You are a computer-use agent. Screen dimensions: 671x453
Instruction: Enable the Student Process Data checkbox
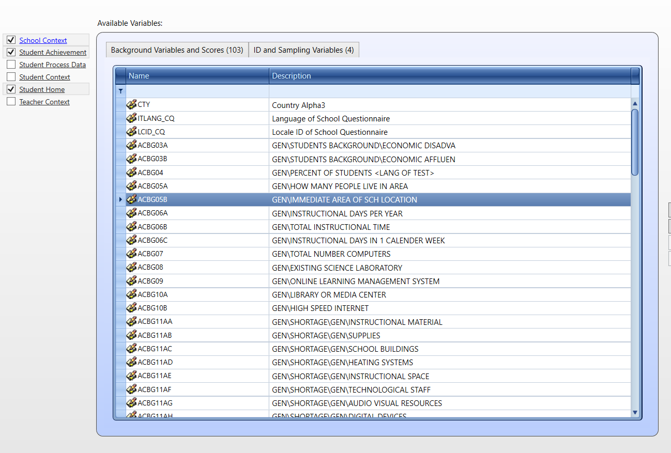[11, 65]
